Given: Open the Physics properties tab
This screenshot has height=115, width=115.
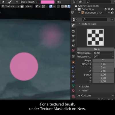Looking at the screenshot, I should [x=73, y=76].
